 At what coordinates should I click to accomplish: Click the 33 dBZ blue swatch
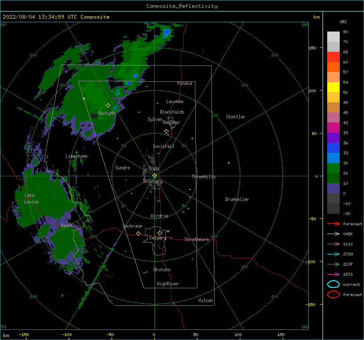(333, 148)
